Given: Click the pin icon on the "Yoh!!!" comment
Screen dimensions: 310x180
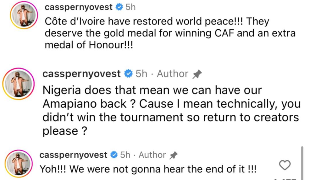Looking at the screenshot, I should tap(173, 155).
